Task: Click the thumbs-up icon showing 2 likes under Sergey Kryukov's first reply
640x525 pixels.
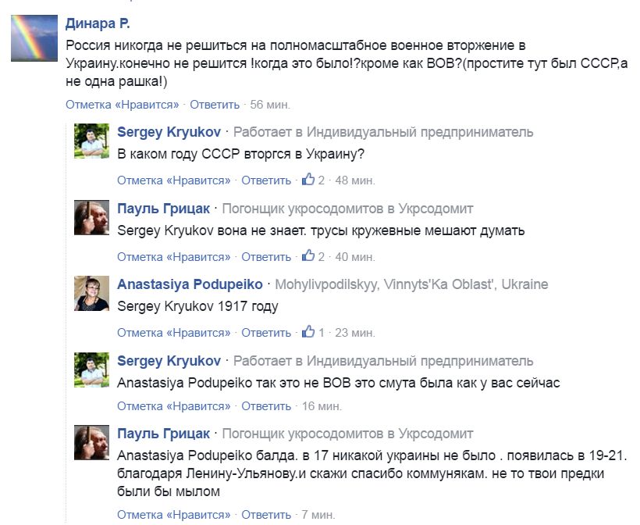Action: click(x=308, y=180)
